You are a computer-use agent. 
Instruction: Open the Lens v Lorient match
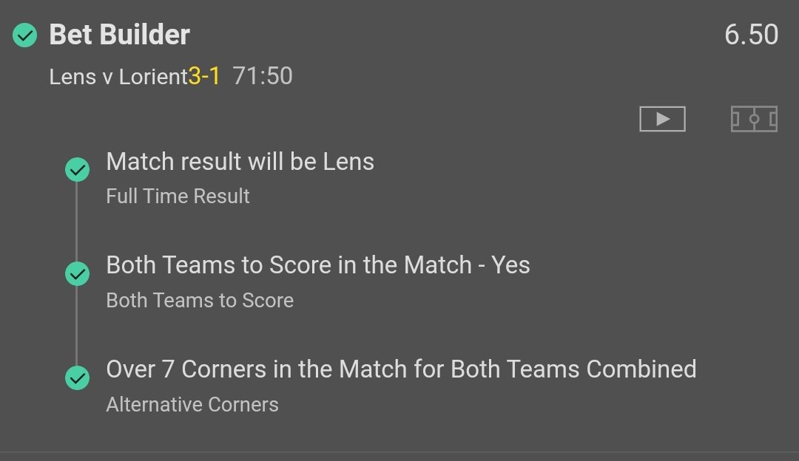[118, 76]
